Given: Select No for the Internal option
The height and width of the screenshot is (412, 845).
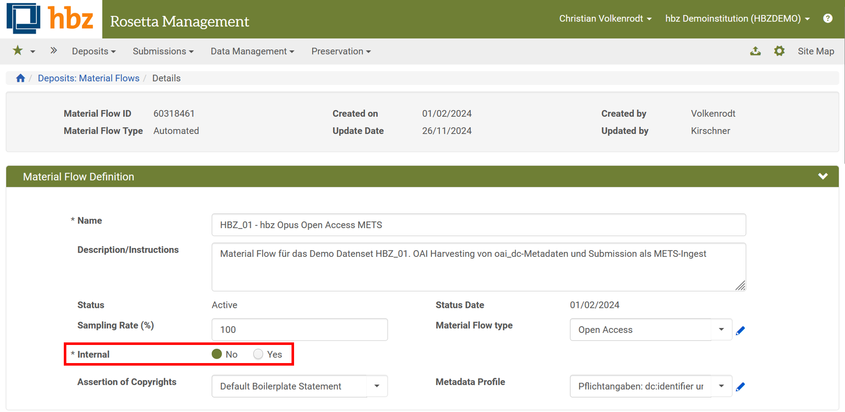Looking at the screenshot, I should [x=217, y=354].
